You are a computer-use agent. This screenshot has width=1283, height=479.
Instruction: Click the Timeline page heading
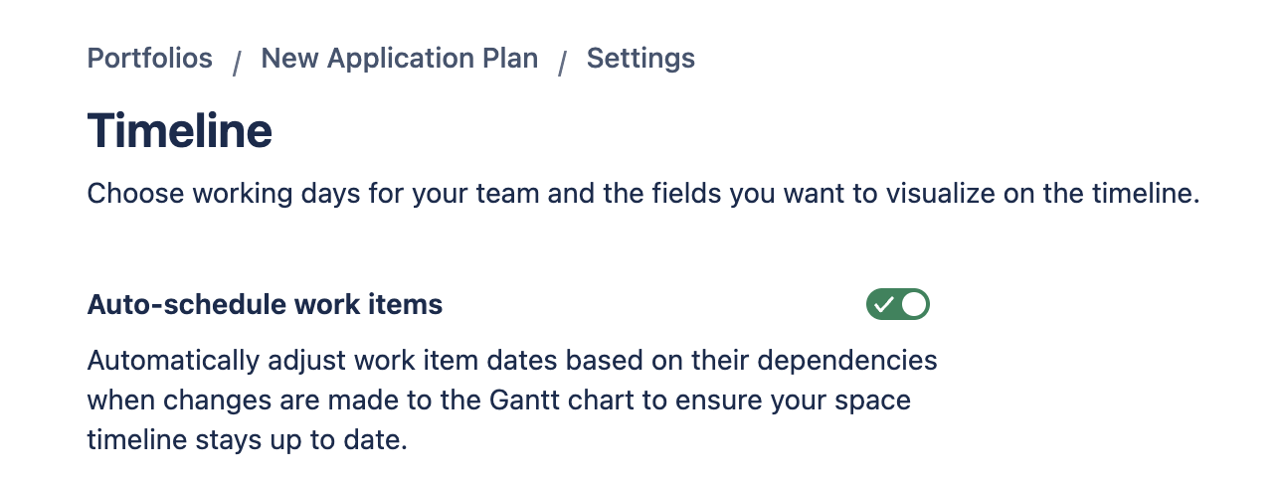(x=180, y=131)
